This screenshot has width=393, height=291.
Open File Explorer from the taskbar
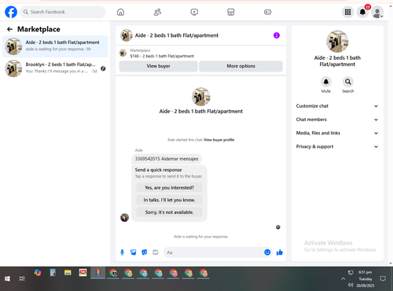coord(68,273)
